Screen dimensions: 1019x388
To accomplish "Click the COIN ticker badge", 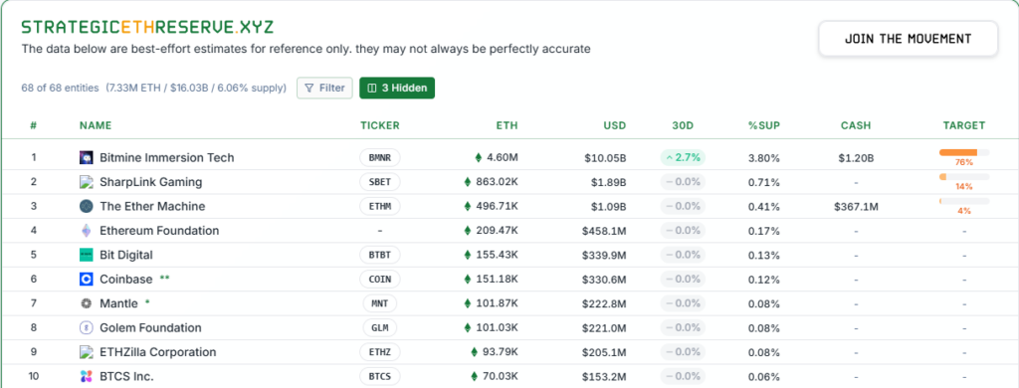I will [380, 279].
